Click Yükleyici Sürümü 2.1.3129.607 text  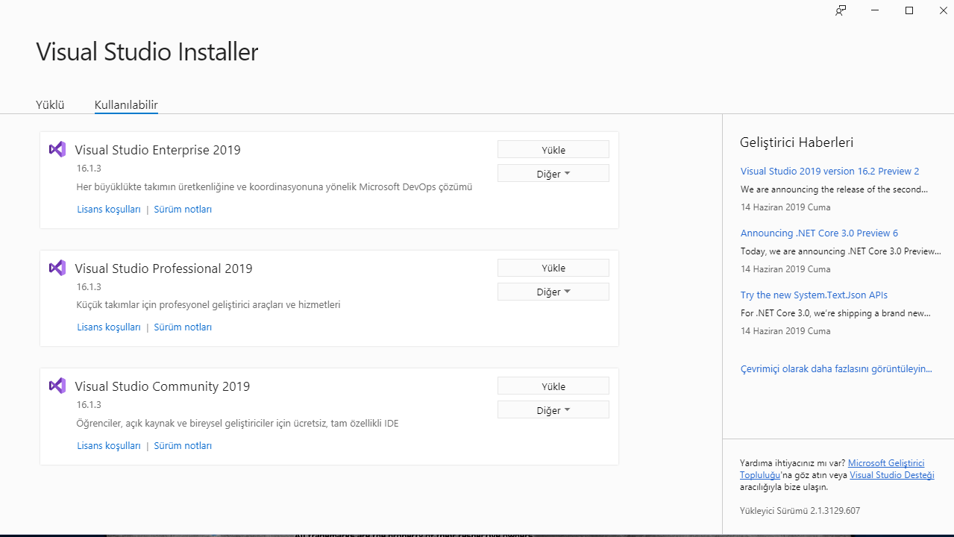800,511
